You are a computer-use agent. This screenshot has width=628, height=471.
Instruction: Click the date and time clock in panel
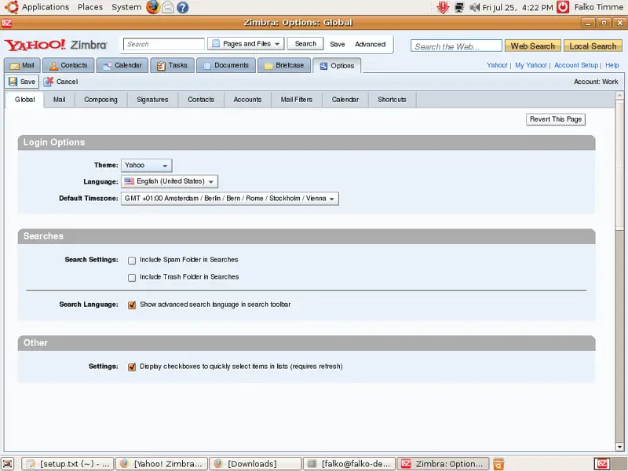pyautogui.click(x=517, y=7)
